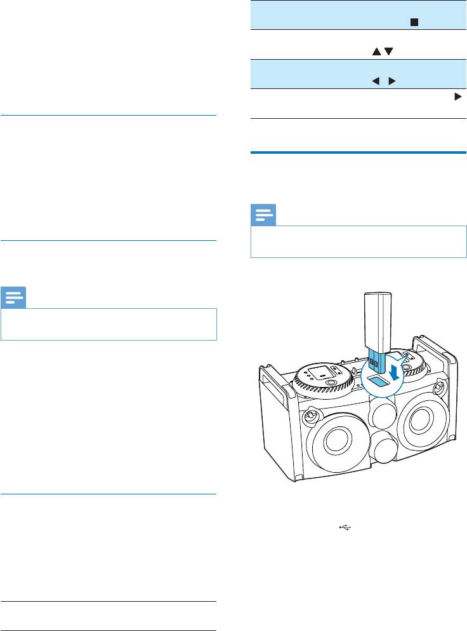Screen dimensions: 467x631
Task: Click the blue note icon in the left column
Action: tap(13, 297)
